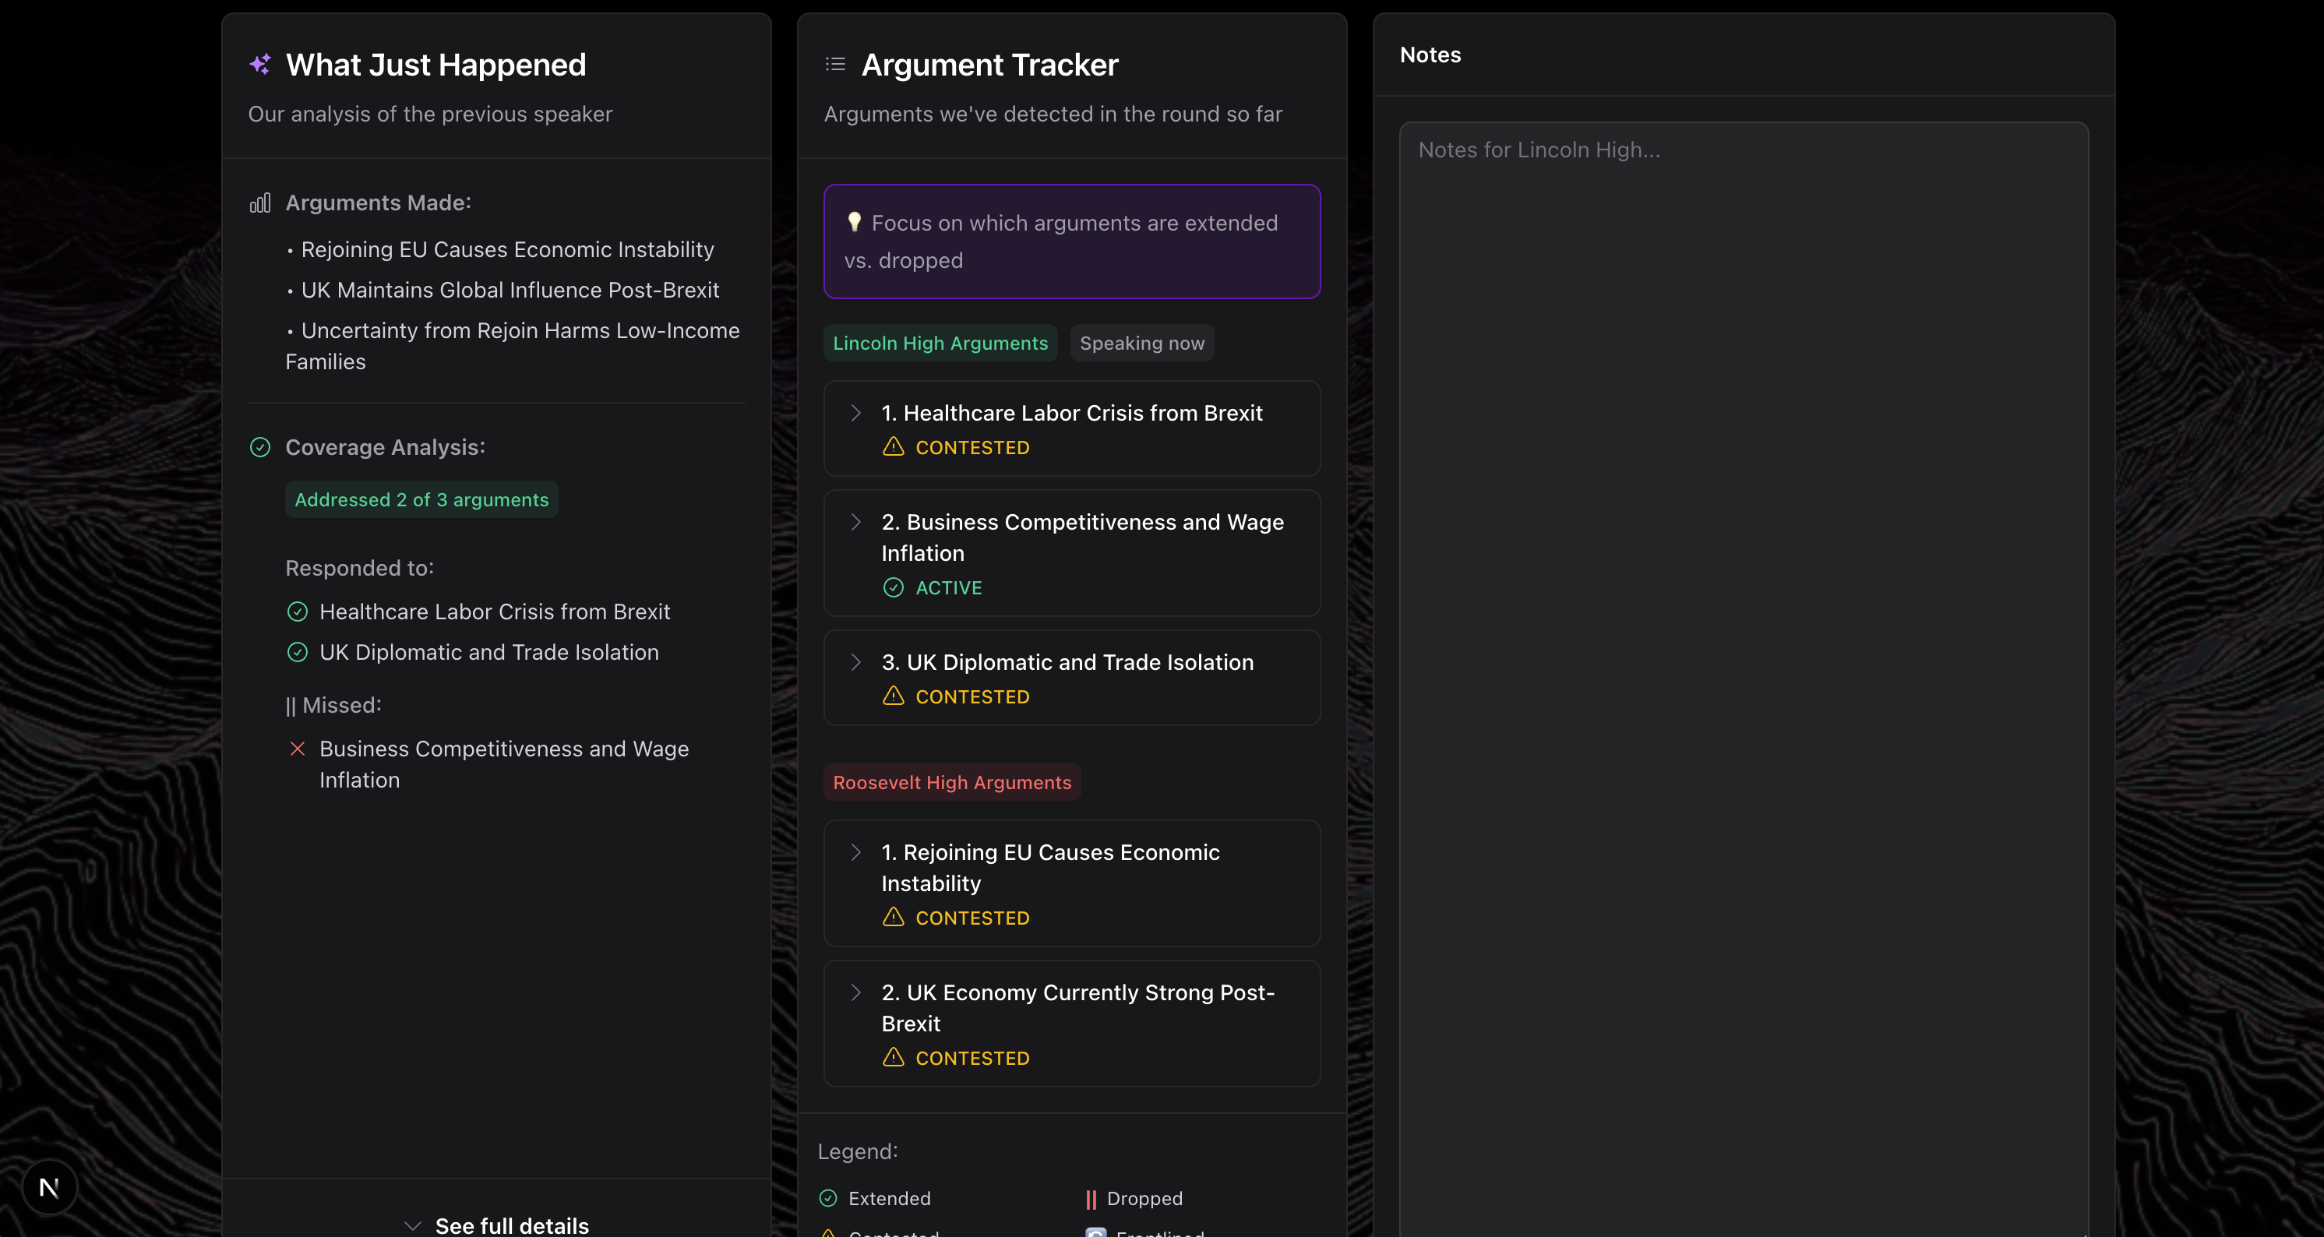Open the Next.js N badge in corner
This screenshot has width=2324, height=1237.
click(x=50, y=1187)
